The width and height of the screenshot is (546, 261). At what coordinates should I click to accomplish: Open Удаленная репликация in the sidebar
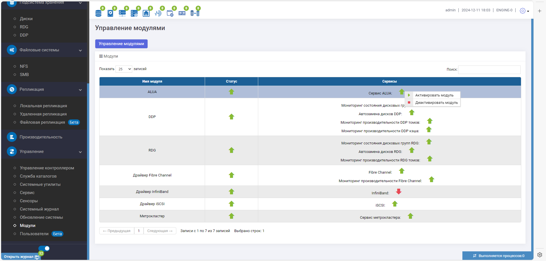coord(43,114)
